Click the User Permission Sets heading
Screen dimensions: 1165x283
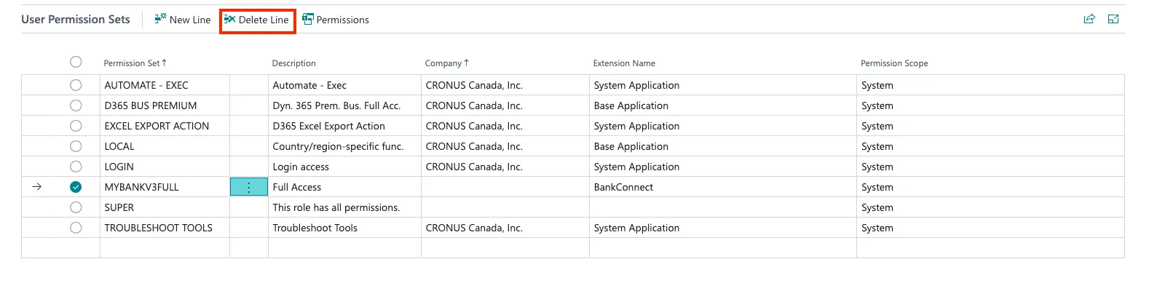pyautogui.click(x=76, y=20)
